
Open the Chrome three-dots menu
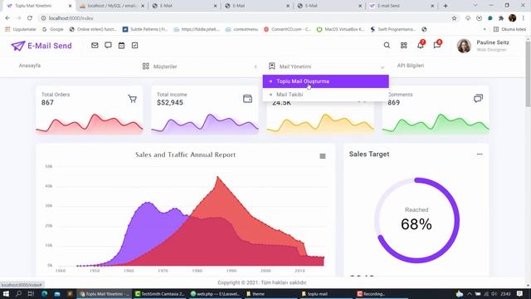tap(524, 18)
